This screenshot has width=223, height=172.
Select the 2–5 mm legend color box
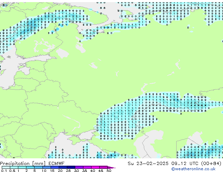pos(30,167)
